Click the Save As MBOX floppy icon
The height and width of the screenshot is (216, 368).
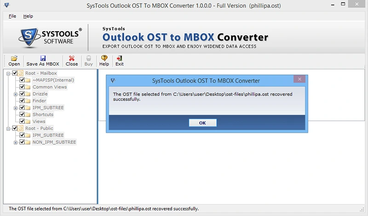[43, 58]
